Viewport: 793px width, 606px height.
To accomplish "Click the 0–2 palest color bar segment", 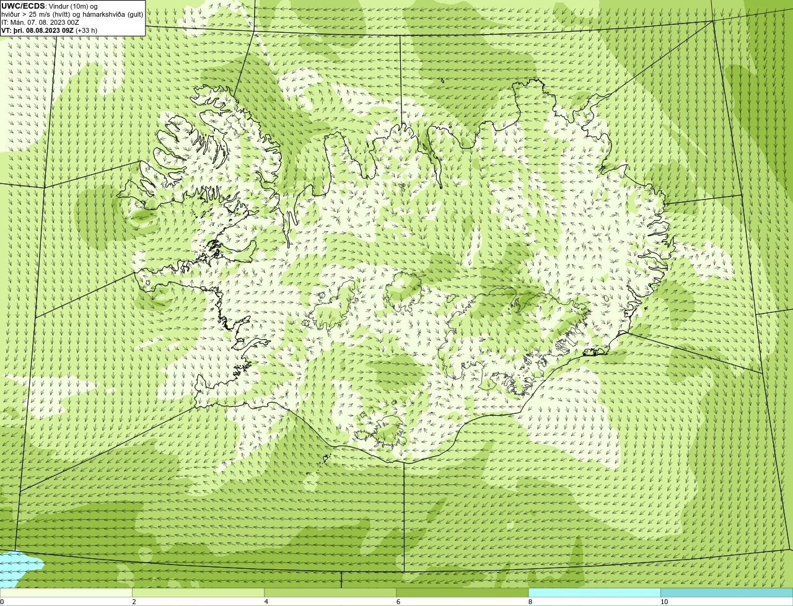I will point(66,593).
